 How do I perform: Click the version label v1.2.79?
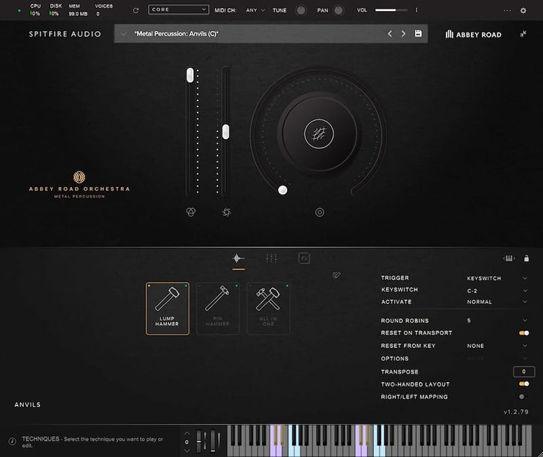click(x=516, y=412)
